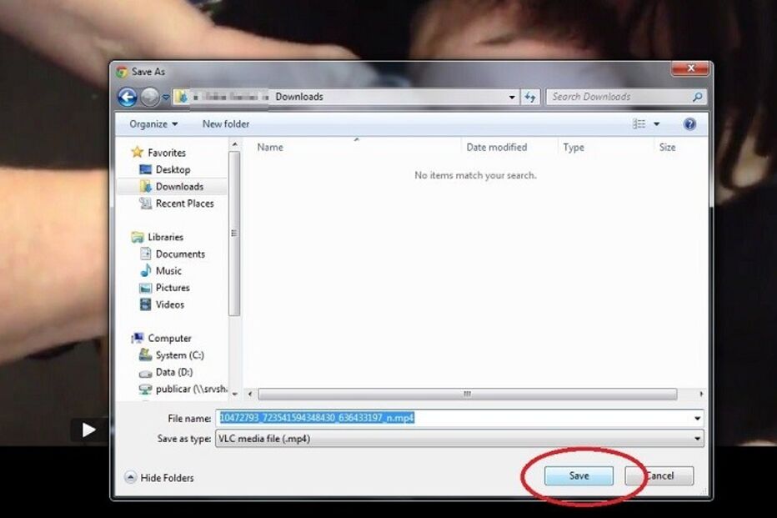This screenshot has height=518, width=777.
Task: Expand the Save as type dropdown
Action: (x=697, y=439)
